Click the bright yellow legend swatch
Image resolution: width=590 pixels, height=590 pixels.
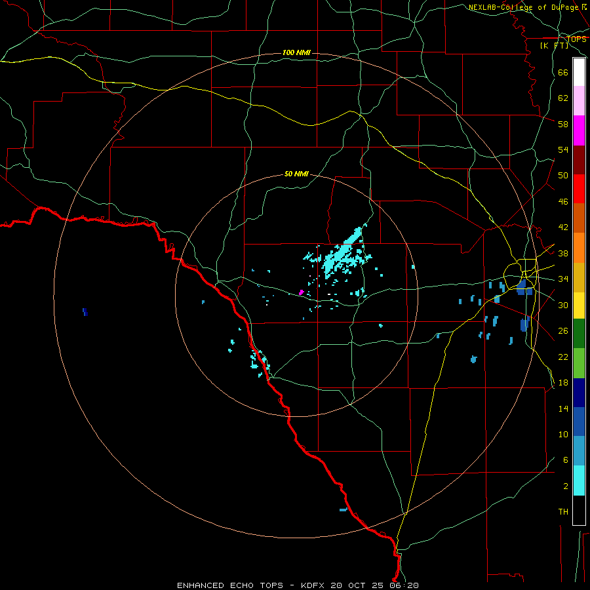579,305
